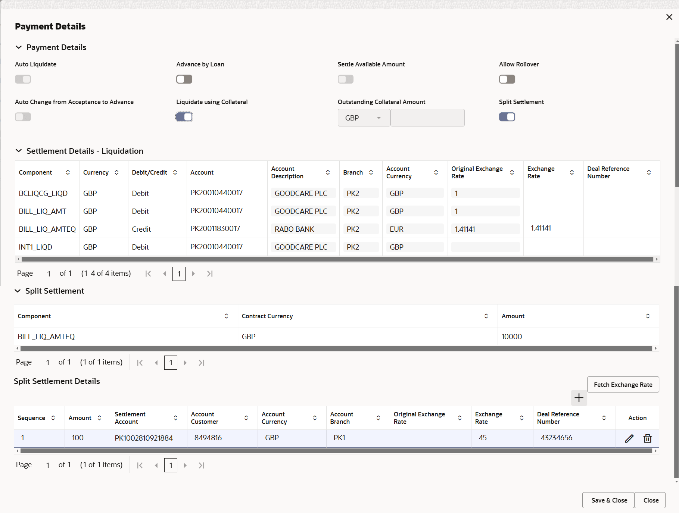Click previous page arrow in Settlement Details pagination
Image resolution: width=679 pixels, height=513 pixels.
[164, 273]
